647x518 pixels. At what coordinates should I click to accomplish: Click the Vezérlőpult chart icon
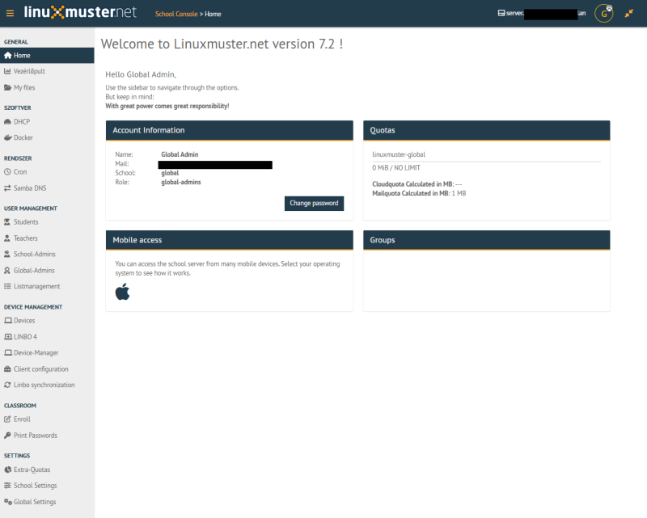click(7, 71)
